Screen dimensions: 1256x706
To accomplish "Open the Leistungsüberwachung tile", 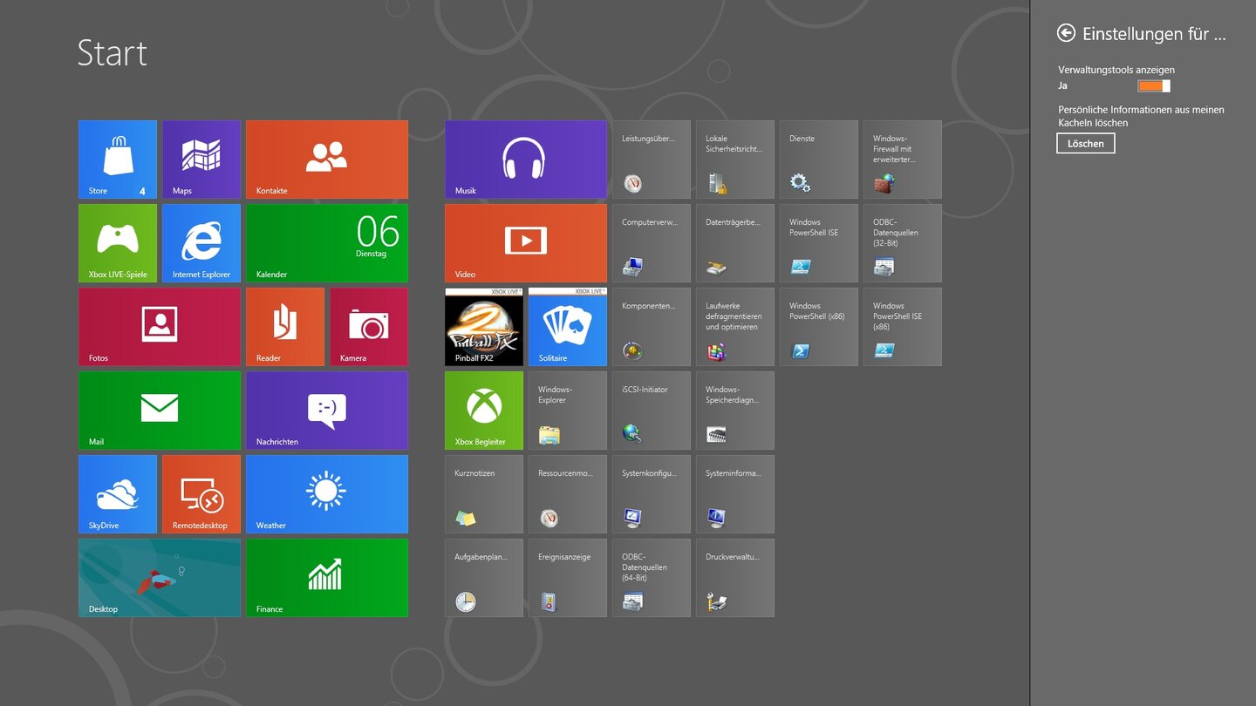I will tap(652, 160).
